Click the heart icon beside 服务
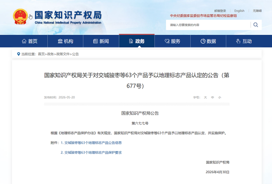Viewport: 272px width, 184px height. coord(167,41)
